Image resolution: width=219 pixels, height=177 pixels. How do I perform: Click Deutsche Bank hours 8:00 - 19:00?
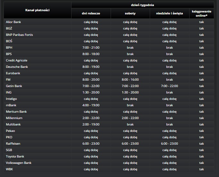point(91,67)
